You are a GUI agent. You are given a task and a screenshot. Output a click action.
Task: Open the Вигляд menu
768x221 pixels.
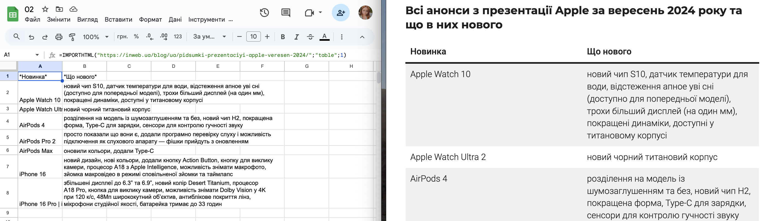tap(87, 20)
